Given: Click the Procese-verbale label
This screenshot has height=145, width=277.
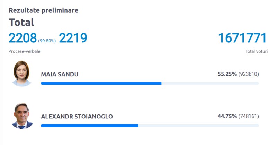Looking at the screenshot, I should pyautogui.click(x=24, y=51).
